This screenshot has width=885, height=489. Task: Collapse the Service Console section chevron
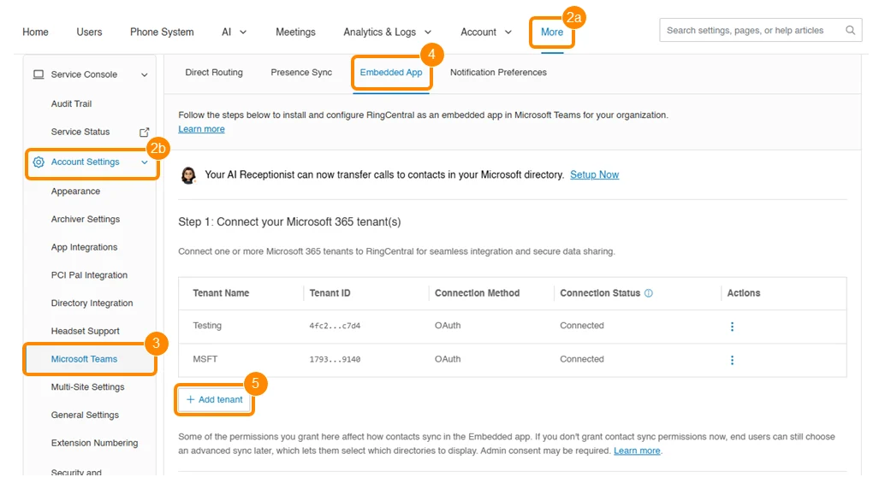[x=145, y=75]
